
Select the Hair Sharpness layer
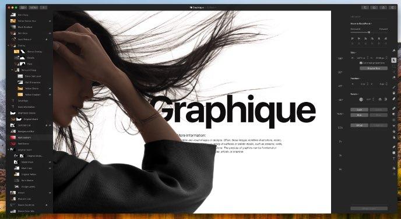coord(29,82)
